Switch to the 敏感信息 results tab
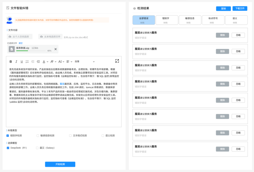The width and height of the screenshot is (254, 172). click(x=190, y=20)
